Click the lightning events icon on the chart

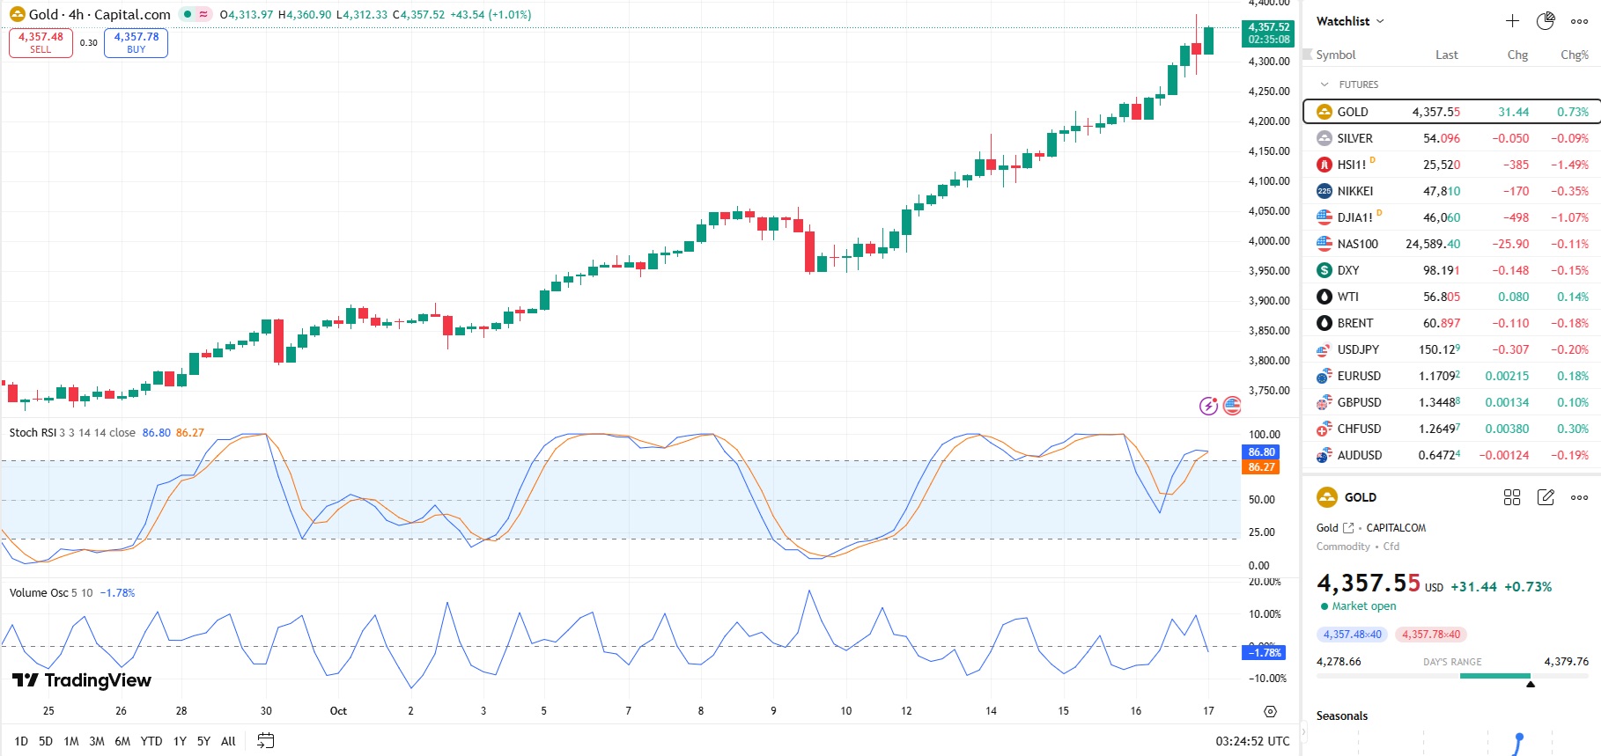1208,406
